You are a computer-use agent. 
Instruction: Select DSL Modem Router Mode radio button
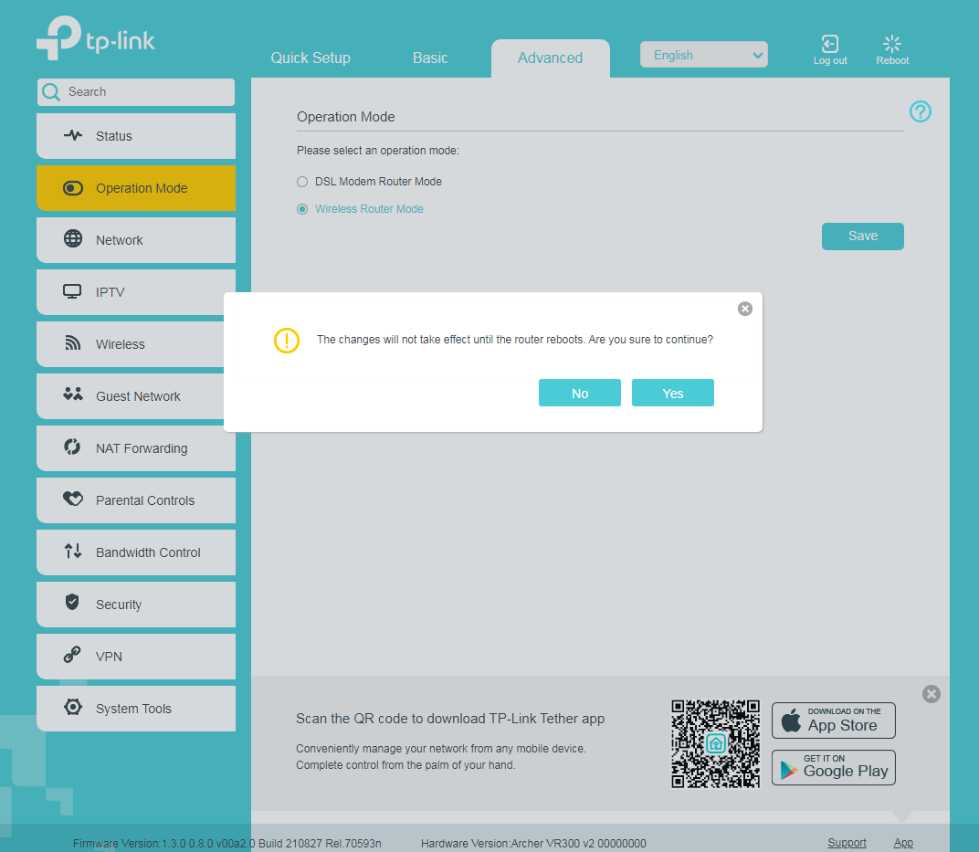coord(302,182)
